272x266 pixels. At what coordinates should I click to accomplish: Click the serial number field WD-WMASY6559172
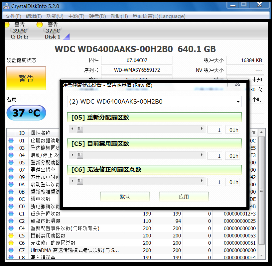point(137,70)
